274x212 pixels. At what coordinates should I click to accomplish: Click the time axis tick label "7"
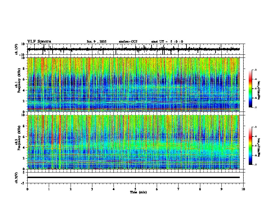(x=179, y=189)
